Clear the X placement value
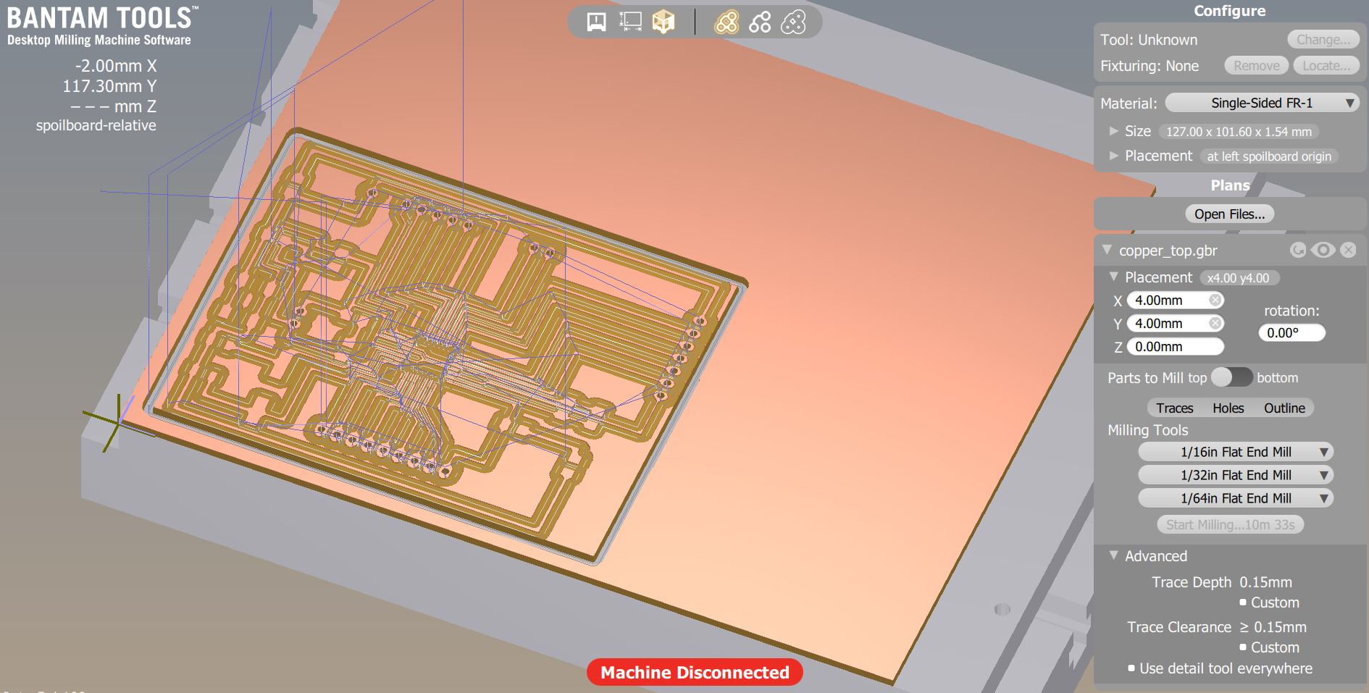Viewport: 1369px width, 693px height. [1215, 300]
